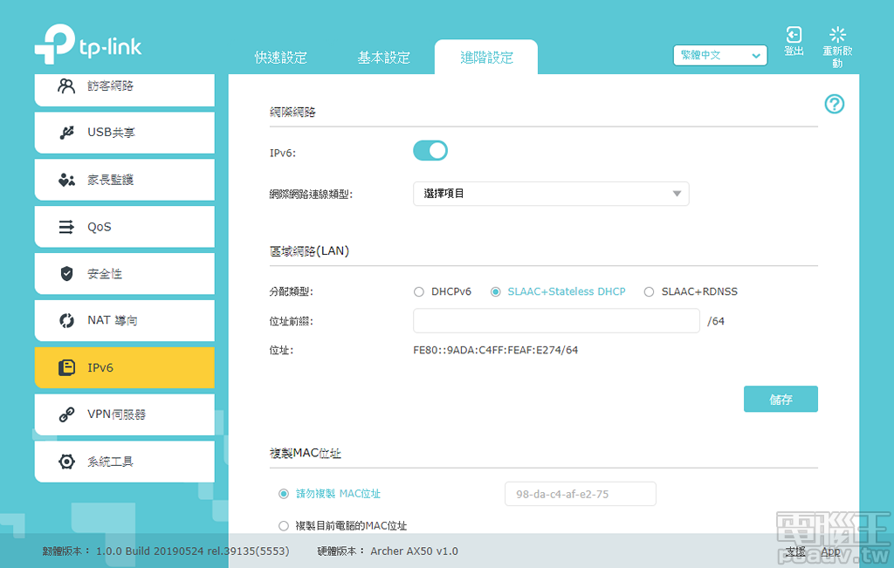Open the 繁體中文 language dropdown

pos(719,55)
